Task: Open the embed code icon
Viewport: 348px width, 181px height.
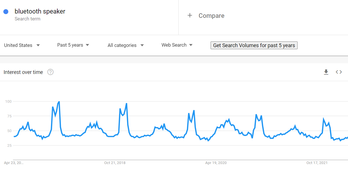Action: pos(339,72)
